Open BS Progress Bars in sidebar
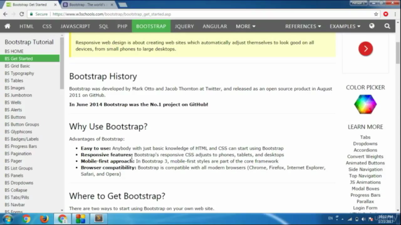Viewport: 401px width, 225px height. click(21, 146)
